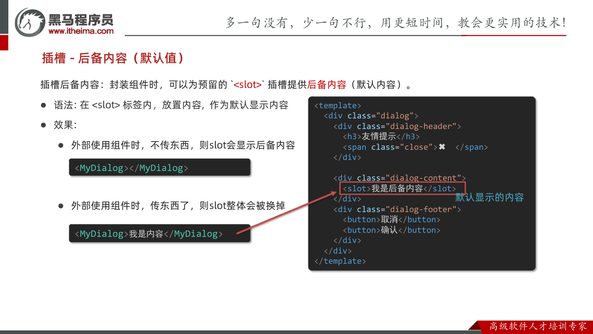Image resolution: width=593 pixels, height=334 pixels.
Task: Click the closing </template> code line
Action: click(340, 261)
